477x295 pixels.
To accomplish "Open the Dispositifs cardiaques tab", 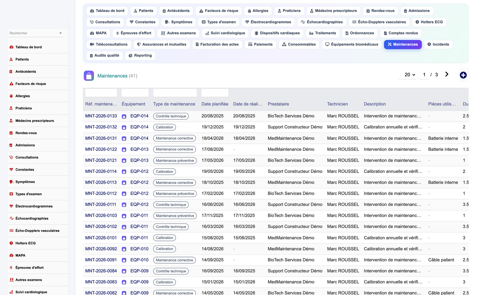I will coord(277,33).
